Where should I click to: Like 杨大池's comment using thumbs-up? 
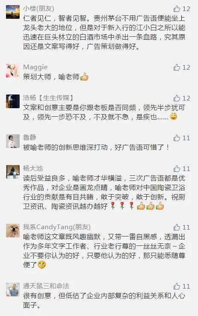pos(177,168)
